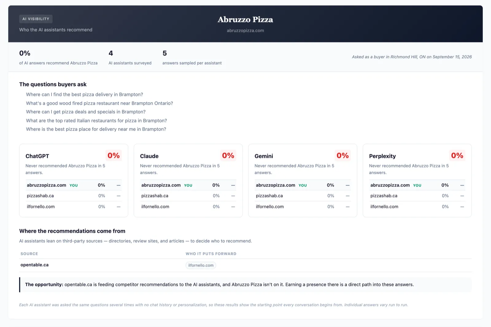Click ilfornello.com row in Perplexity card
The image size is (491, 327).
(x=417, y=207)
